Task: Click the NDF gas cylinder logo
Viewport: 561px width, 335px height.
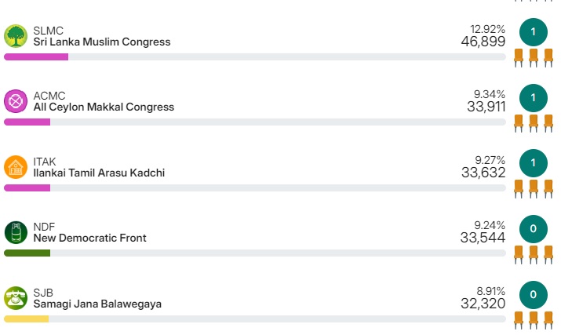Action: click(16, 232)
